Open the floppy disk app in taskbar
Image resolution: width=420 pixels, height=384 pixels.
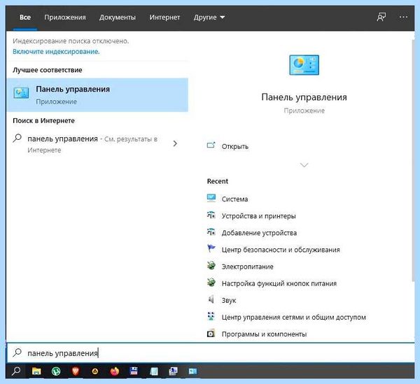click(134, 371)
